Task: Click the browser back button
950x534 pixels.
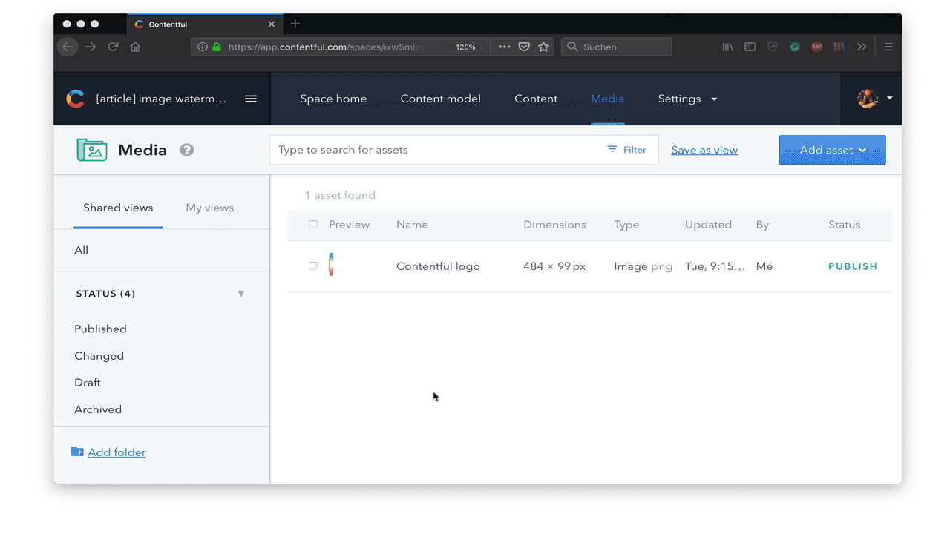Action: tap(68, 47)
